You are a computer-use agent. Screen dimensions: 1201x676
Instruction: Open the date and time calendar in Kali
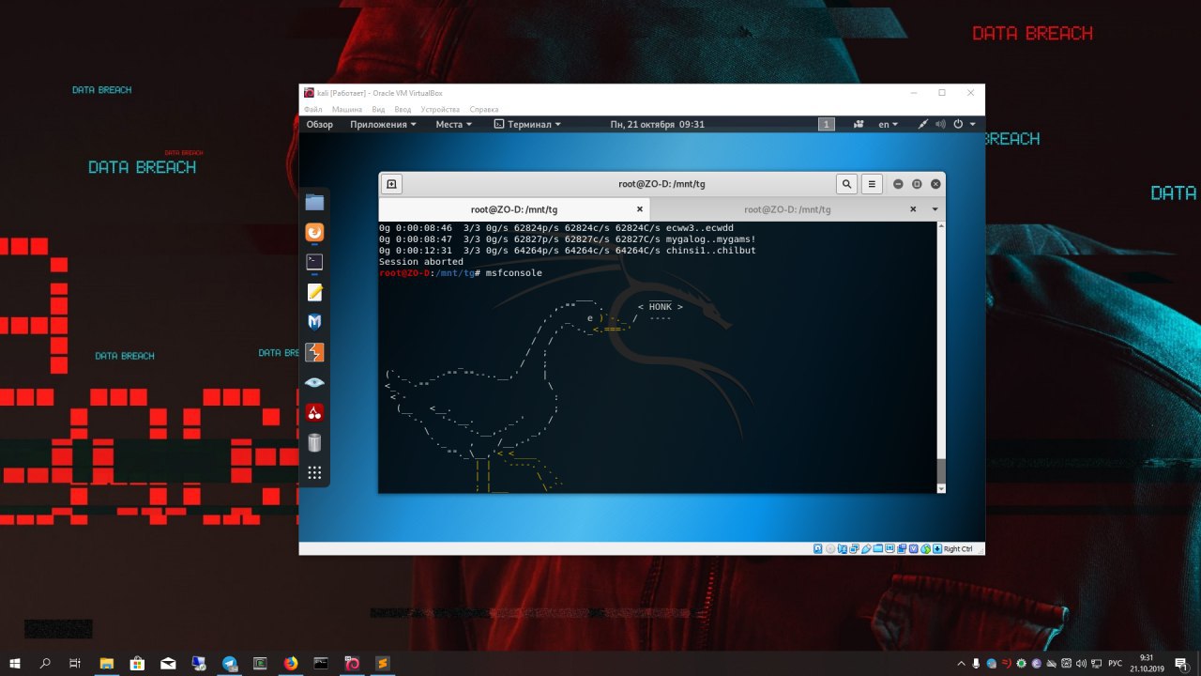point(657,124)
